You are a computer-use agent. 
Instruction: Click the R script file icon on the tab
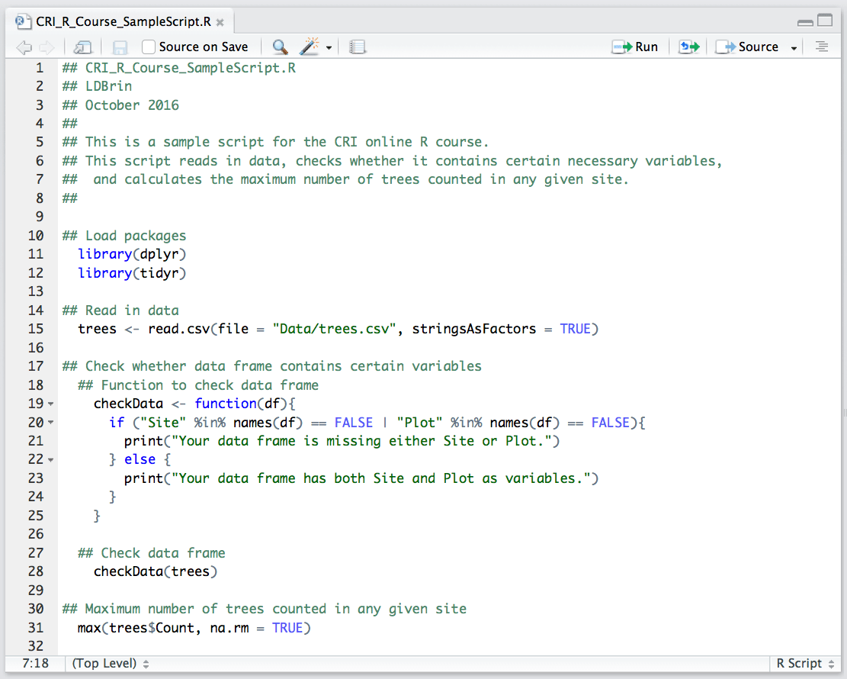[21, 22]
